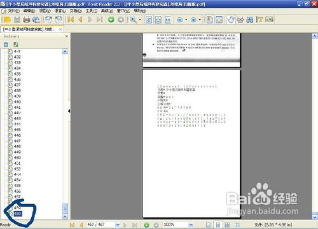Enable Facing pages layout mode

pyautogui.click(x=227, y=225)
